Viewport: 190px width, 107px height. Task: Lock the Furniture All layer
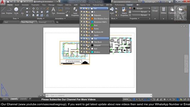pyautogui.click(x=89, y=32)
